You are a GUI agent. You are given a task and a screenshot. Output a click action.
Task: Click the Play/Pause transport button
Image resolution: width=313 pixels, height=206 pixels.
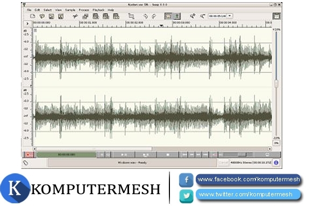(x=124, y=155)
